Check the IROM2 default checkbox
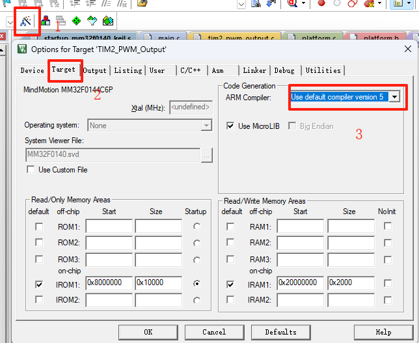The image size is (419, 343). pos(39,299)
